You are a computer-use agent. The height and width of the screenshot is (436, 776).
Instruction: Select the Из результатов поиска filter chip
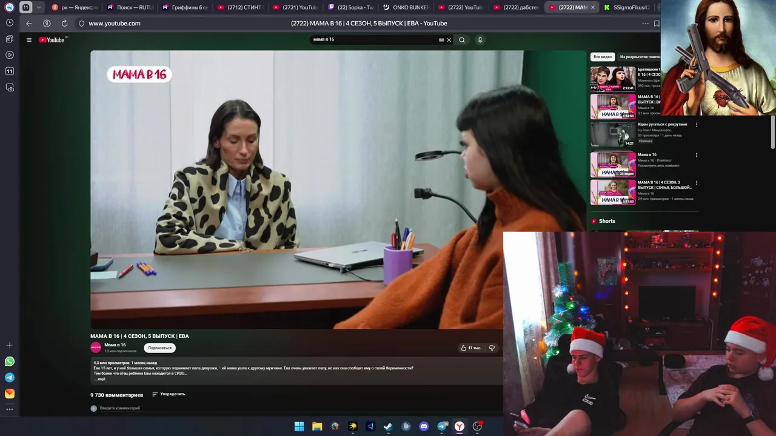tap(640, 57)
